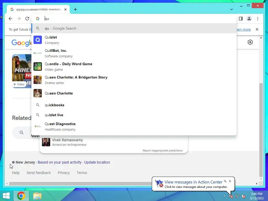Click the muted volume tray icon
268x201 pixels.
click(x=243, y=196)
